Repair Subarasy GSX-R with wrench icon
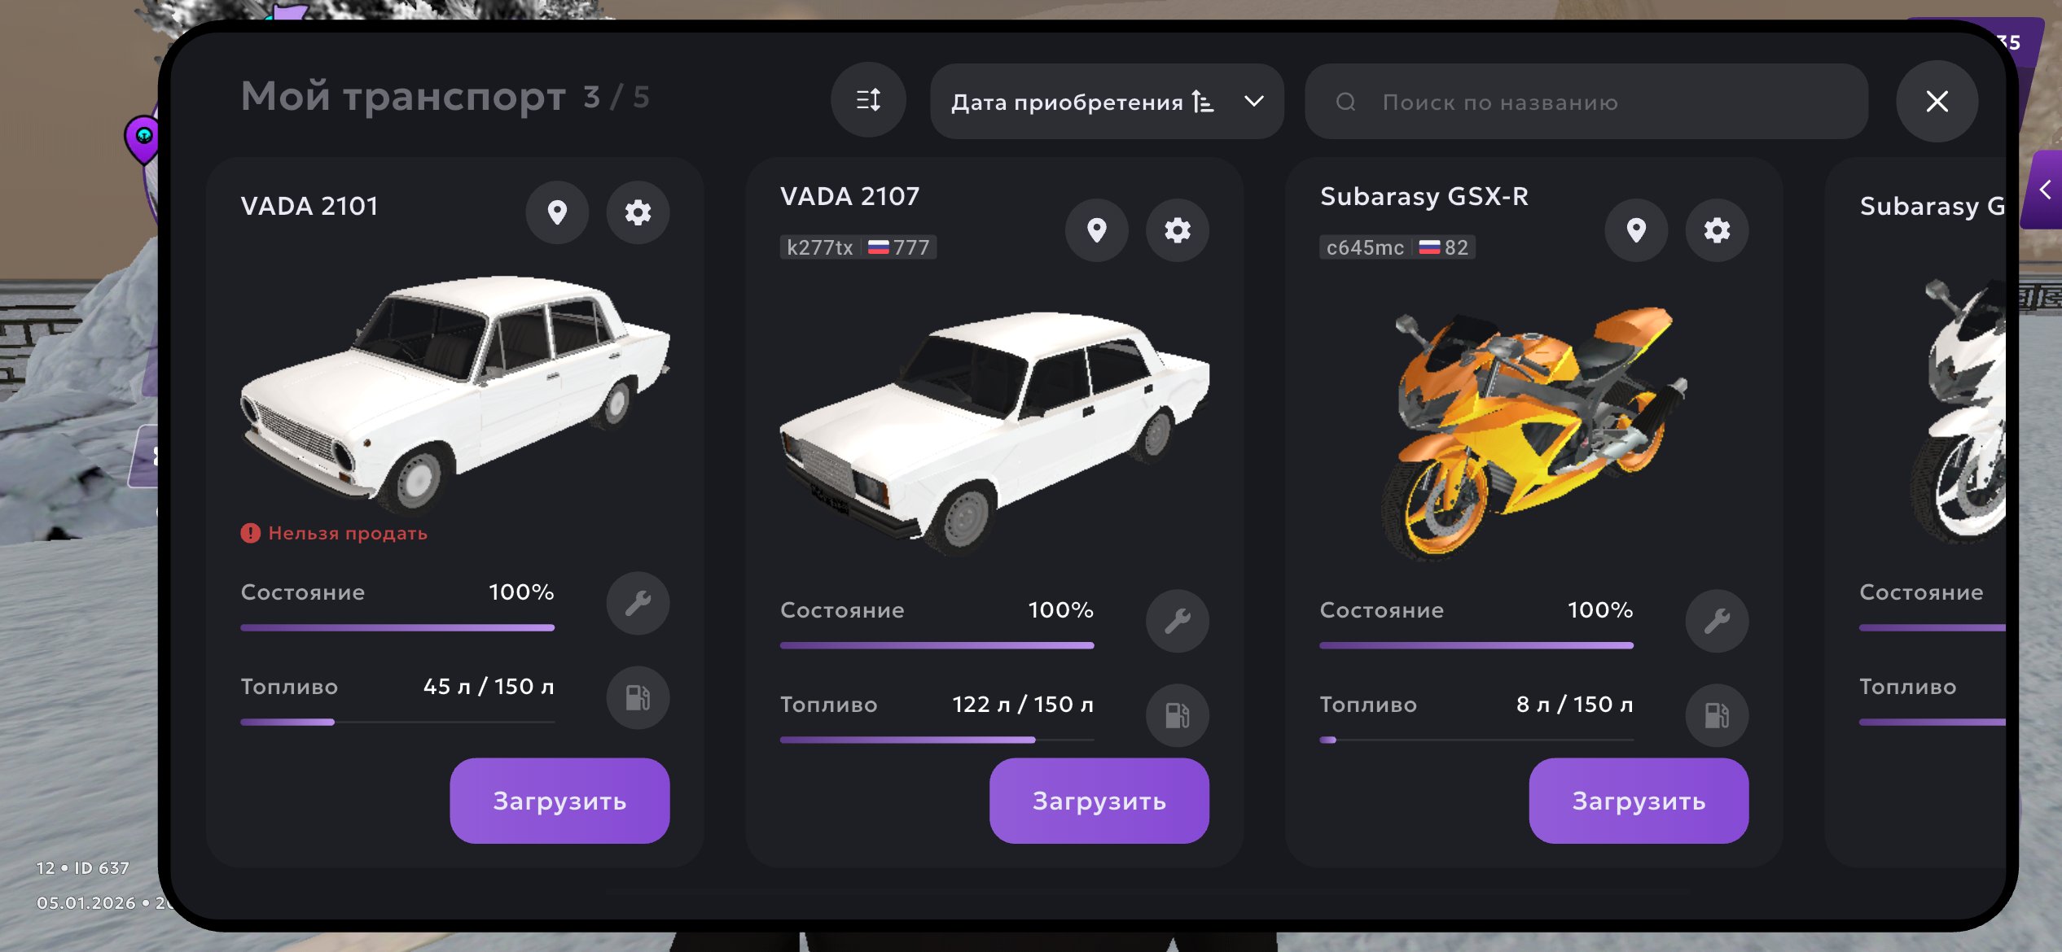2062x952 pixels. coord(1717,621)
